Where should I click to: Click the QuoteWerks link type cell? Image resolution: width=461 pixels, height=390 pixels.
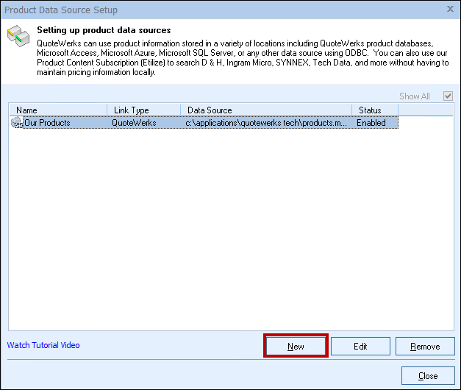click(134, 123)
